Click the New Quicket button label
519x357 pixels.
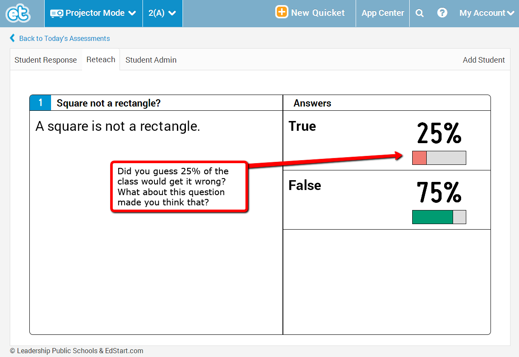click(318, 13)
